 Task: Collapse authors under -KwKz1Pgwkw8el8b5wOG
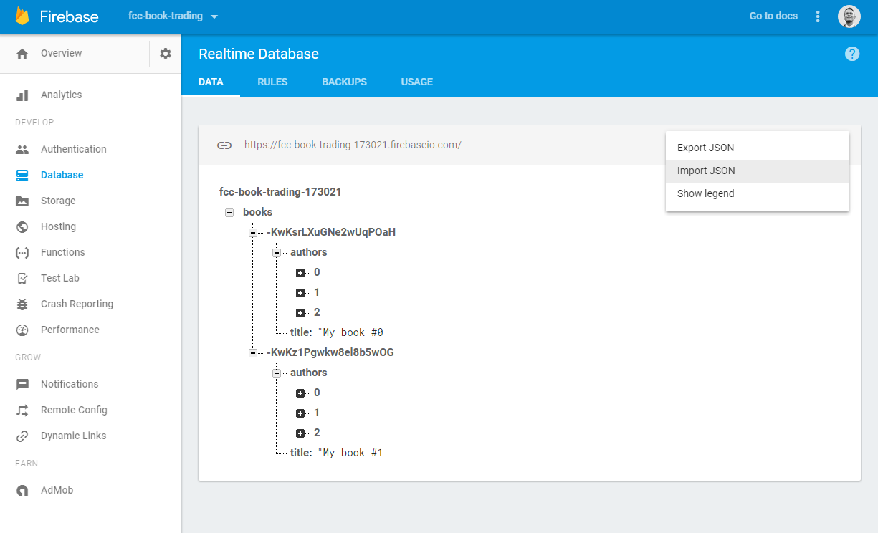pos(277,373)
